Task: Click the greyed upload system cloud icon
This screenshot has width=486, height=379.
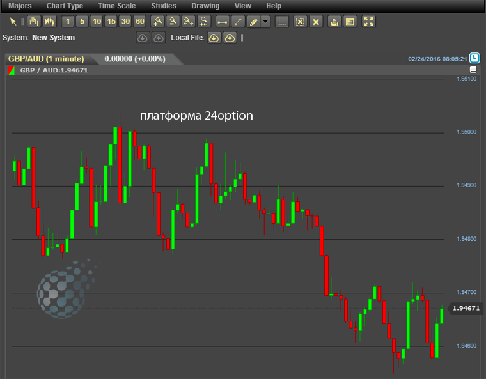Action: pyautogui.click(x=159, y=38)
